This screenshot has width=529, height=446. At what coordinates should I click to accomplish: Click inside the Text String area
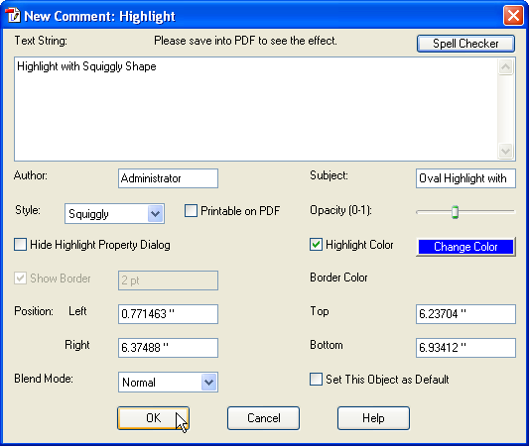pyautogui.click(x=256, y=109)
